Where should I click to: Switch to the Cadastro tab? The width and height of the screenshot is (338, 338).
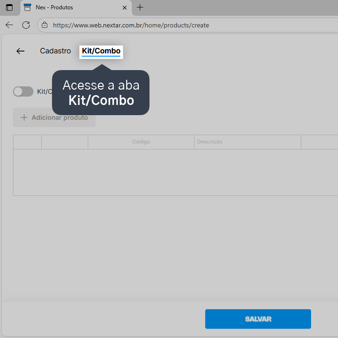pos(55,51)
